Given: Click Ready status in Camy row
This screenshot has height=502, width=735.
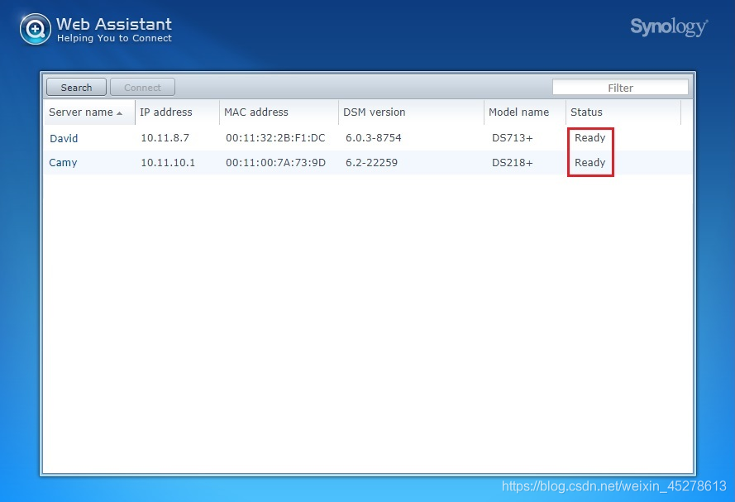Looking at the screenshot, I should [590, 163].
